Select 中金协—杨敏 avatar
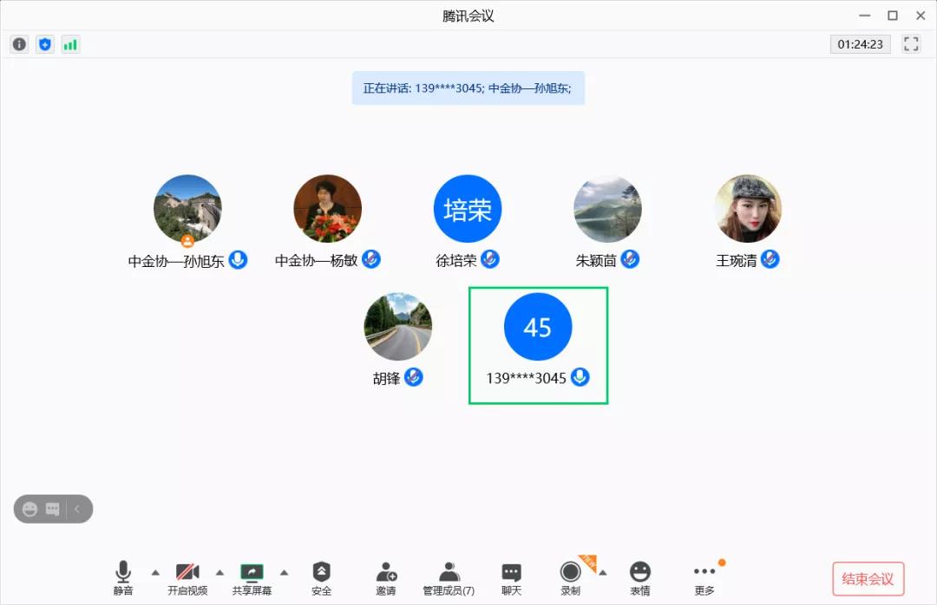The height and width of the screenshot is (605, 937). [x=327, y=208]
